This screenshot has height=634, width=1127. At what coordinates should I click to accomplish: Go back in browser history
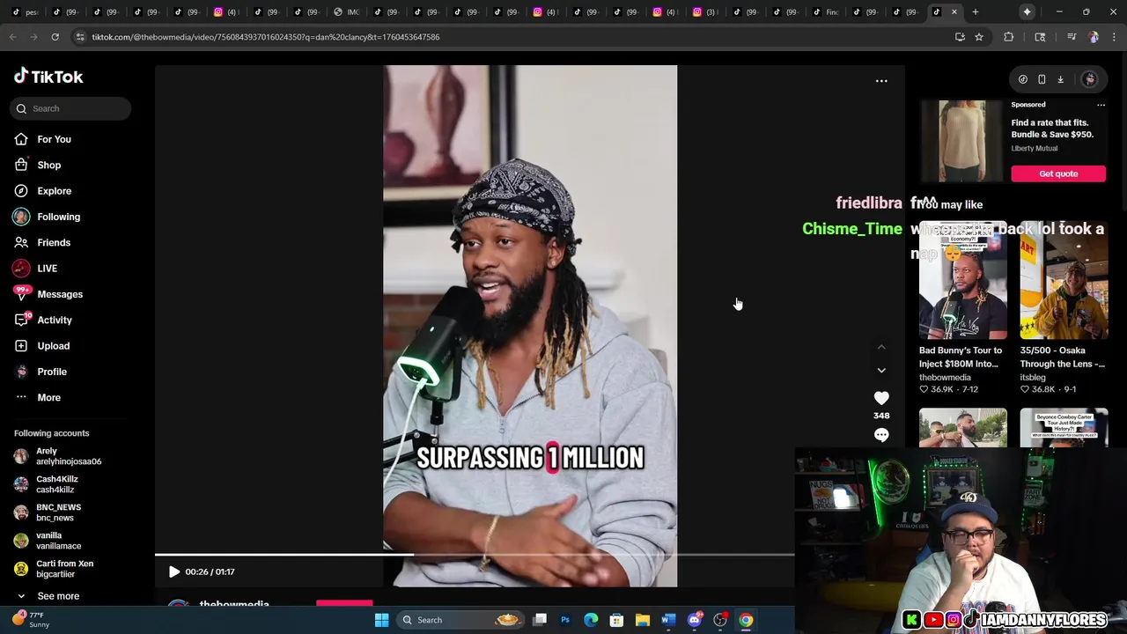click(13, 37)
